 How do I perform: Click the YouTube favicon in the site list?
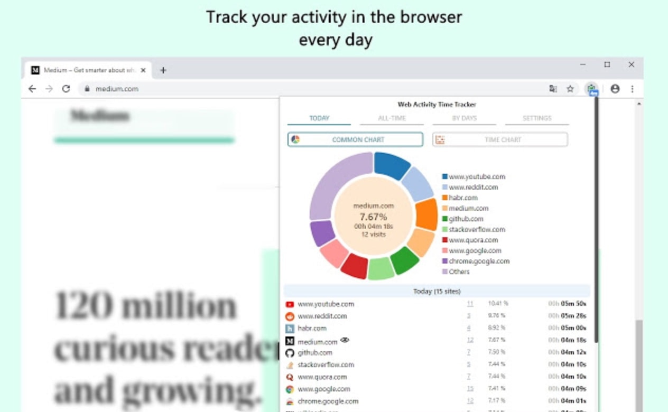click(290, 304)
